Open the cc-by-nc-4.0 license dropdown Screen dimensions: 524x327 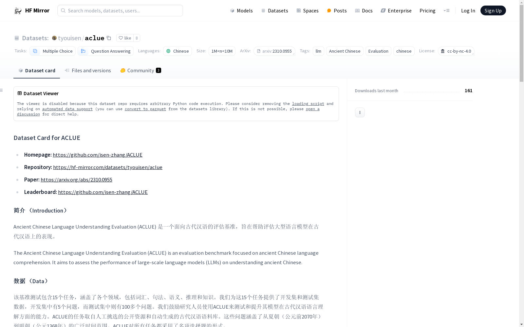pyautogui.click(x=456, y=51)
